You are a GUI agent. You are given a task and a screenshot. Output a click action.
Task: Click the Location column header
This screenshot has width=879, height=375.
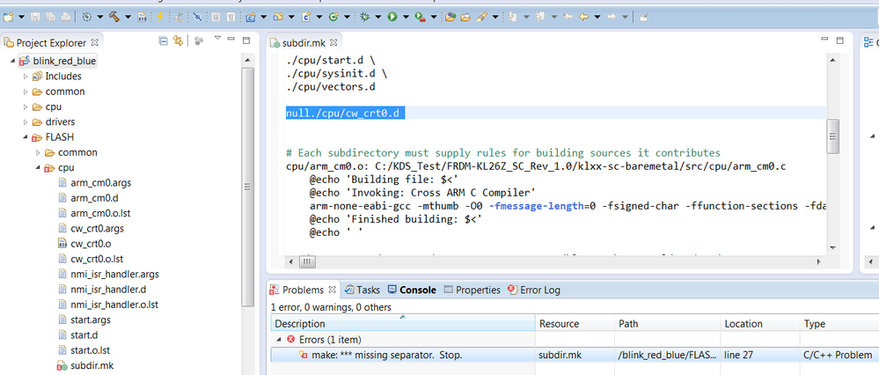pyautogui.click(x=759, y=323)
